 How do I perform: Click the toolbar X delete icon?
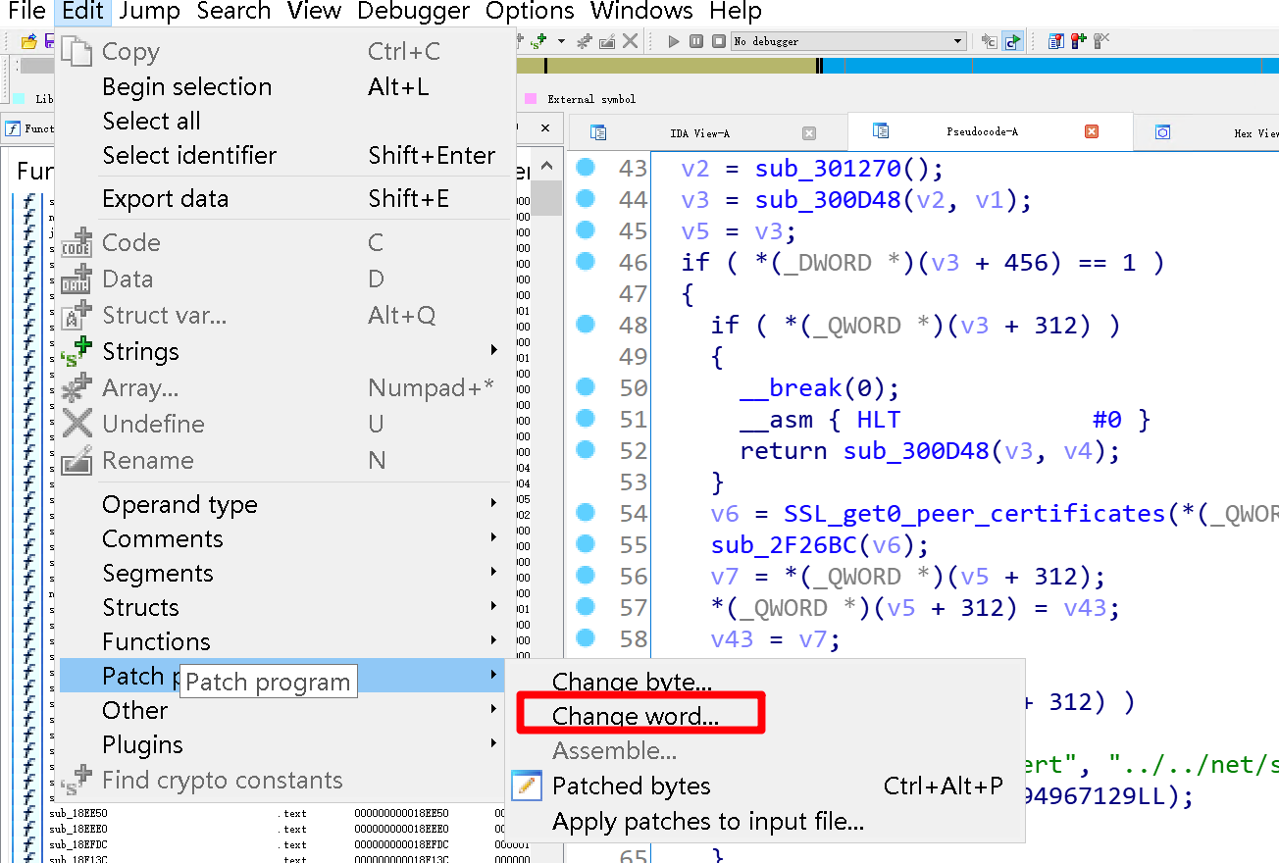(630, 41)
